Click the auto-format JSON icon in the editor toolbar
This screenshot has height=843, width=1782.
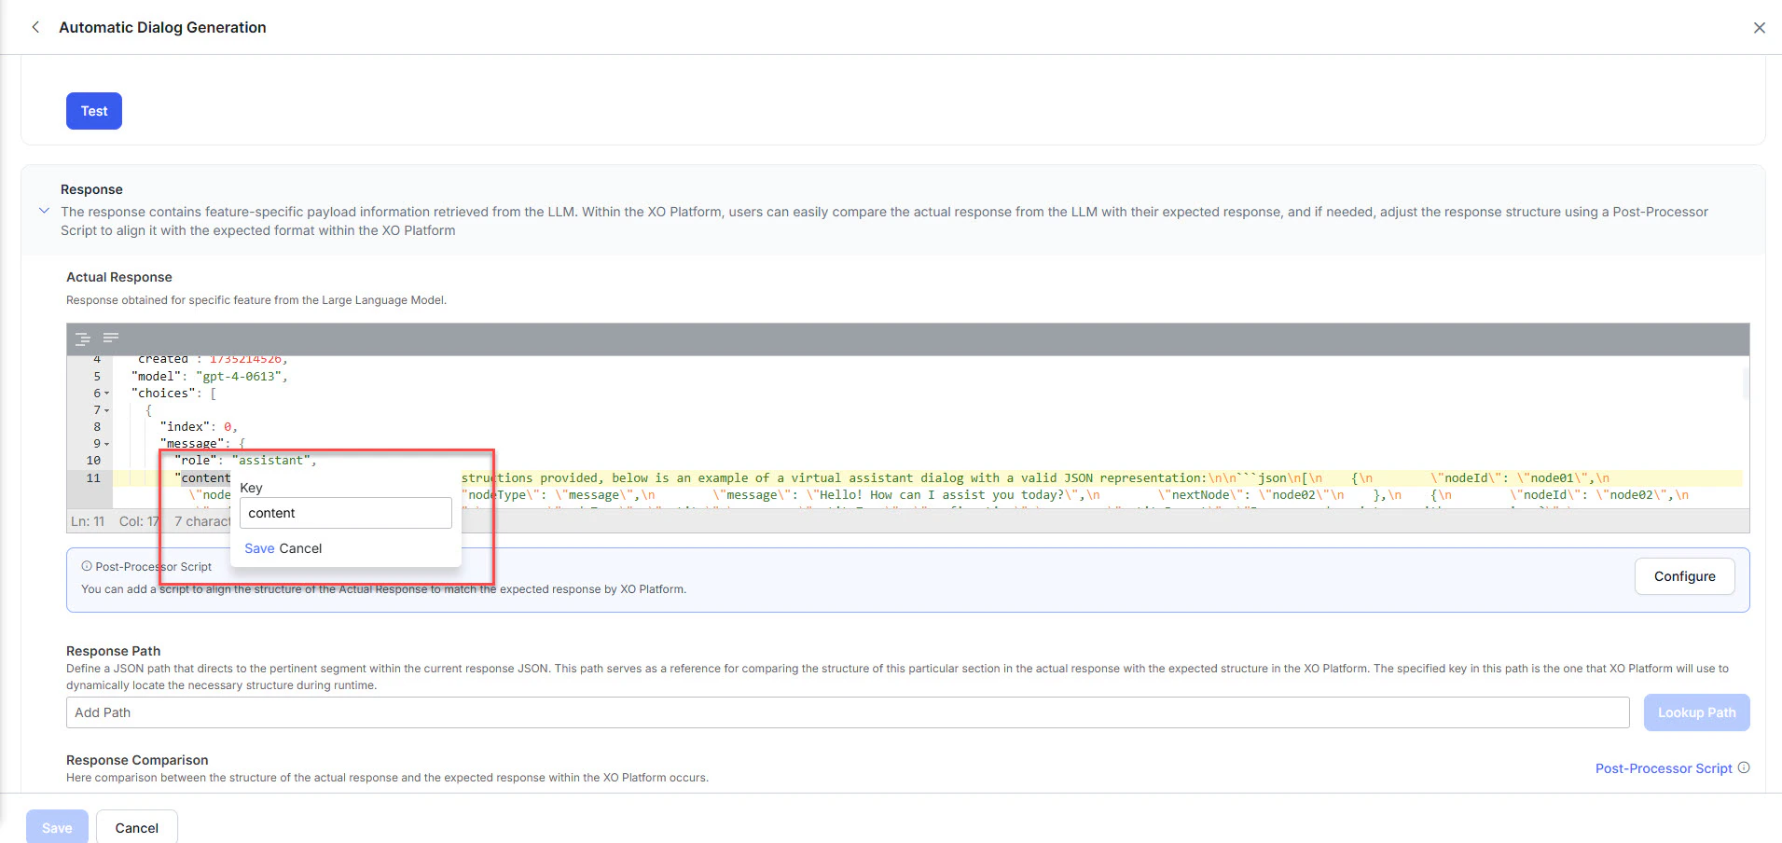click(83, 339)
